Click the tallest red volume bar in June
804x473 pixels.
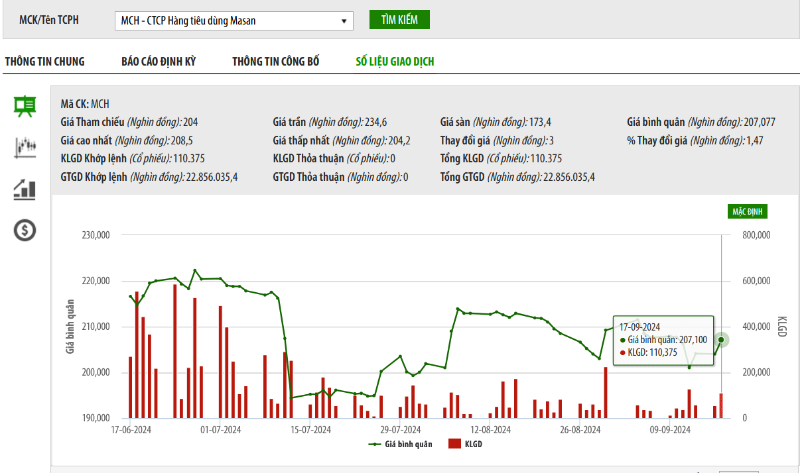pyautogui.click(x=175, y=351)
